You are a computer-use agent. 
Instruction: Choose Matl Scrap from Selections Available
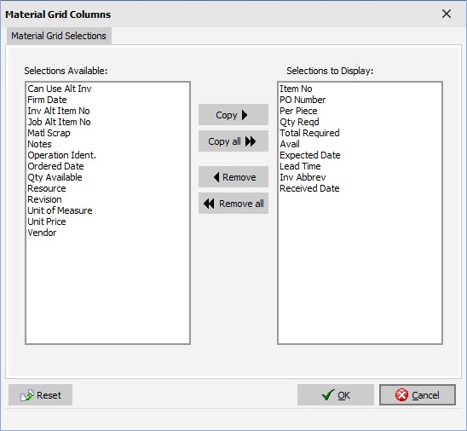[x=49, y=133]
